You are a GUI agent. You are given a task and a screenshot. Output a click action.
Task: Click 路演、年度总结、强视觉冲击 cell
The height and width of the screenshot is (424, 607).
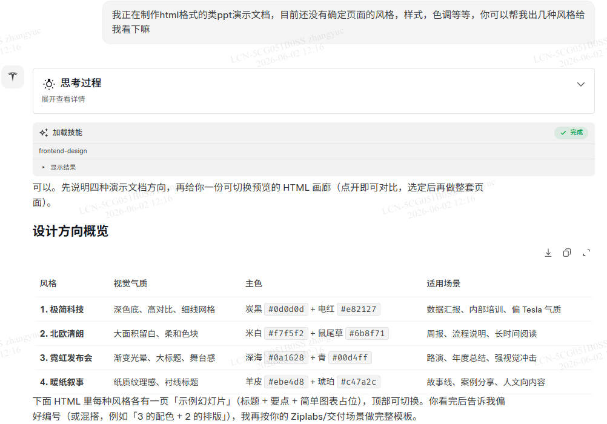[x=482, y=358]
